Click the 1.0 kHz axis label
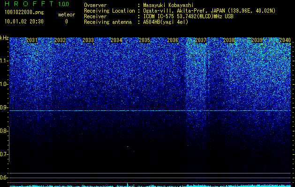The height and width of the screenshot is (187, 295). [x=4, y=84]
